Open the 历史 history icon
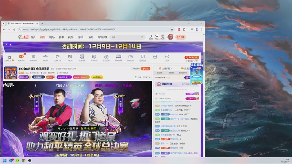292x164 pixels. pyautogui.click(x=151, y=37)
